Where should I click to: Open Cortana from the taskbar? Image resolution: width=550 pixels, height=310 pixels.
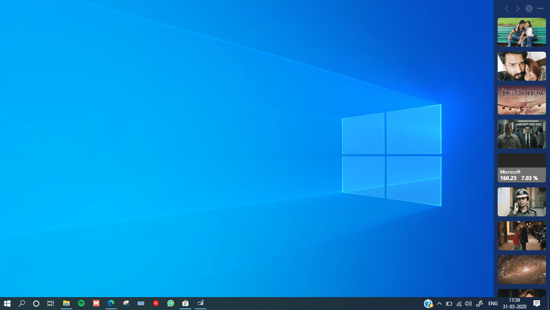click(36, 303)
